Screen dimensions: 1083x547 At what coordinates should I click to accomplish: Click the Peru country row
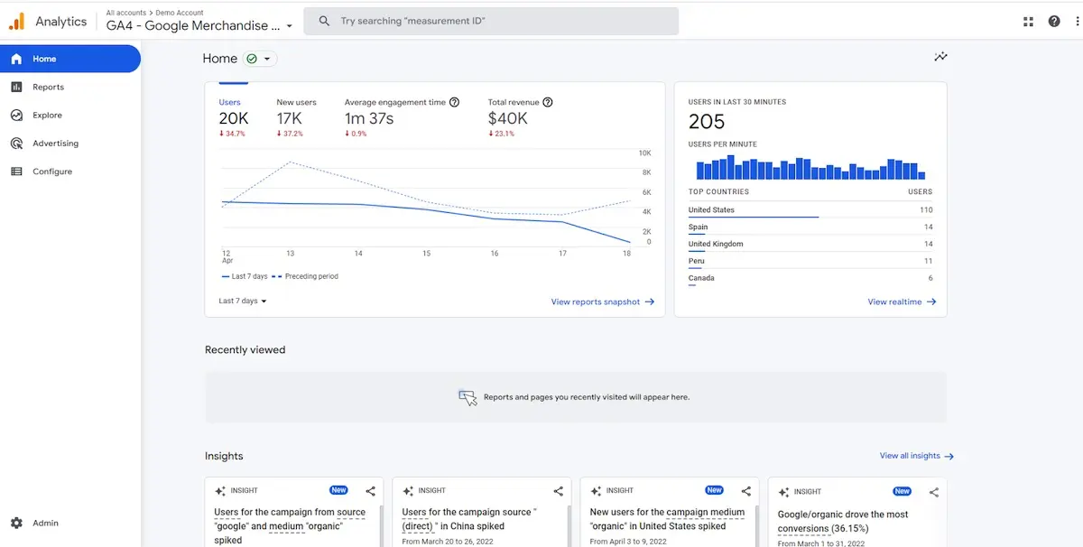tap(810, 262)
